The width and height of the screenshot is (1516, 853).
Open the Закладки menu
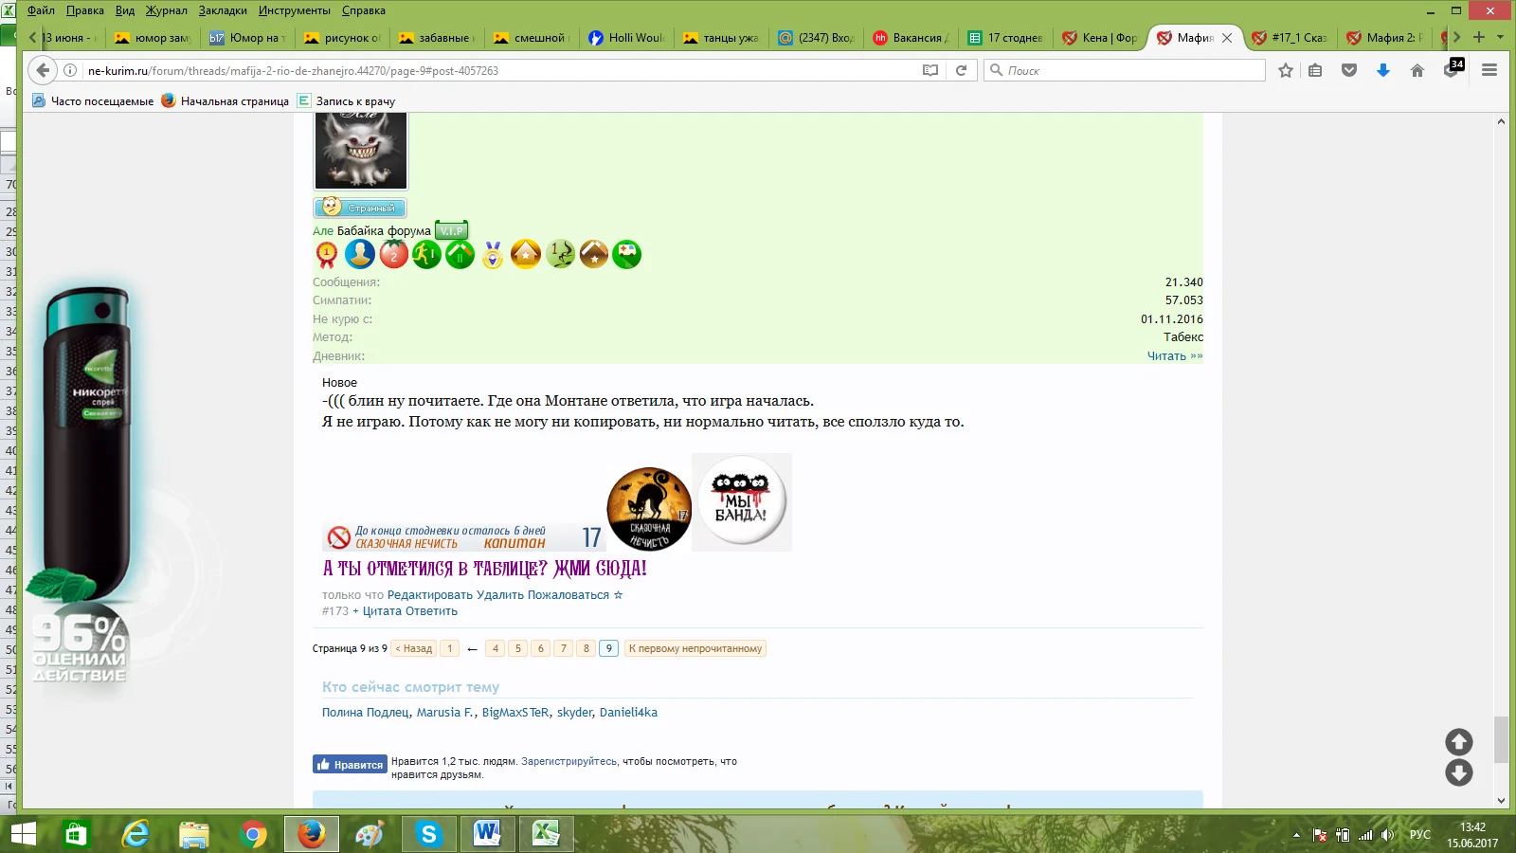pos(223,10)
